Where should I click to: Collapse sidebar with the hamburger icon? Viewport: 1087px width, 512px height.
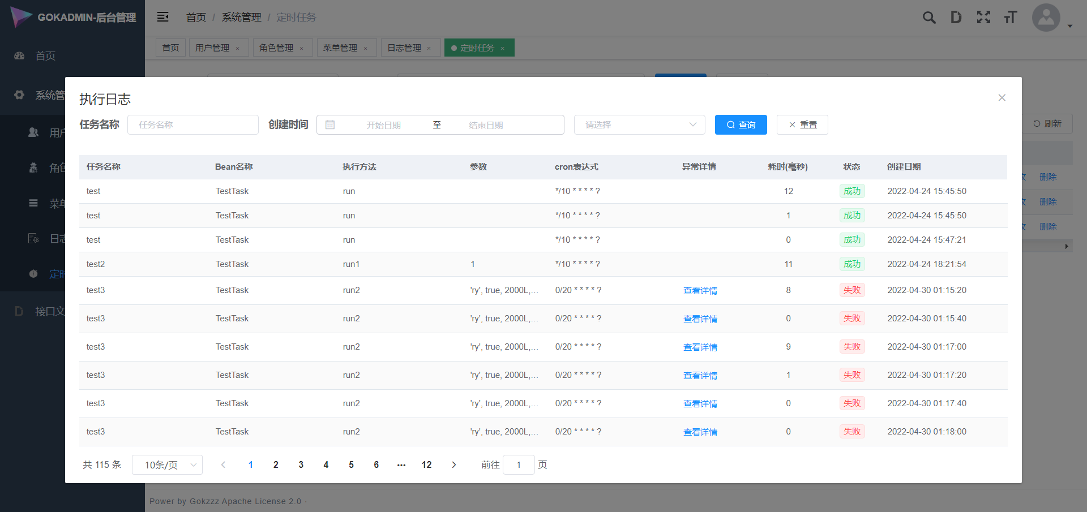coord(163,17)
